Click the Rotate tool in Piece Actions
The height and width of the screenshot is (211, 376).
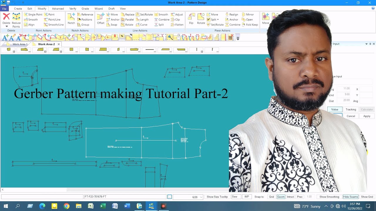[201, 19]
